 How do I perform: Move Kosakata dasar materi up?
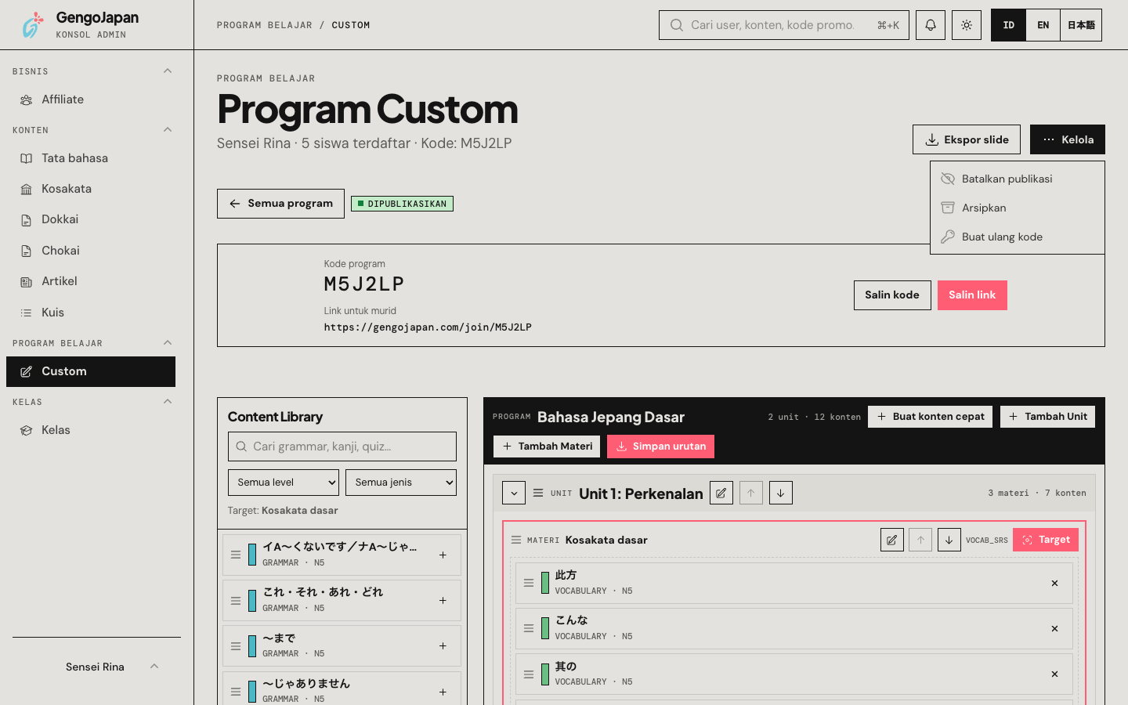point(920,540)
